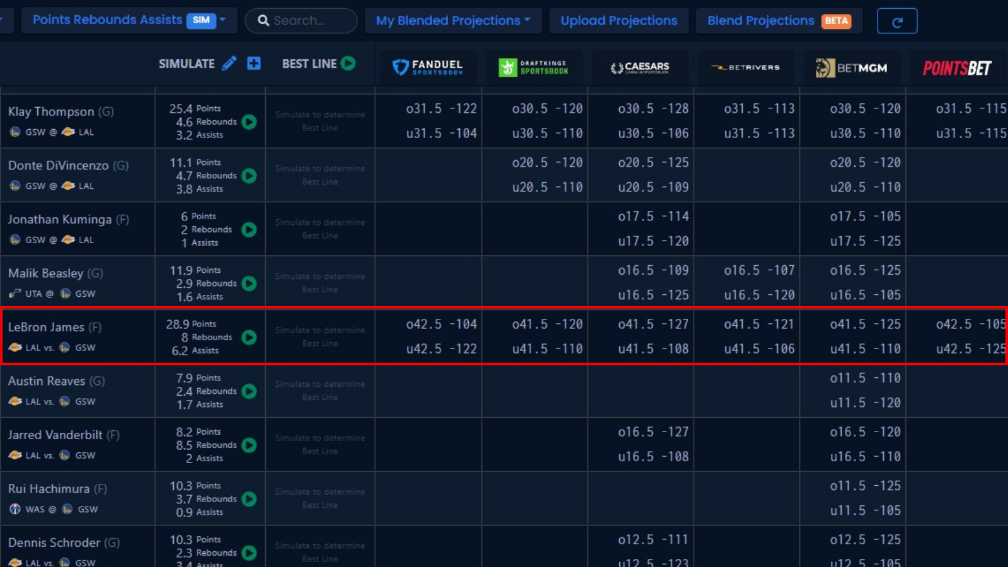Click the blue plus icon beside SIMULATE
Image resolution: width=1008 pixels, height=567 pixels.
(x=254, y=64)
